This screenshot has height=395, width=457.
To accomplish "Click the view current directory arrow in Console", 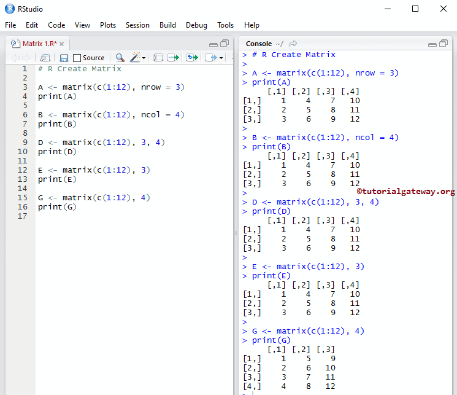I will click(x=293, y=44).
